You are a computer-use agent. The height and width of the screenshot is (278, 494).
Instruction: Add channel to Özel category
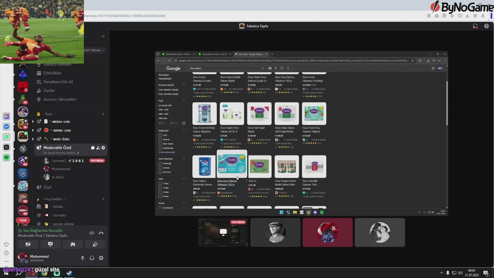pos(103,114)
